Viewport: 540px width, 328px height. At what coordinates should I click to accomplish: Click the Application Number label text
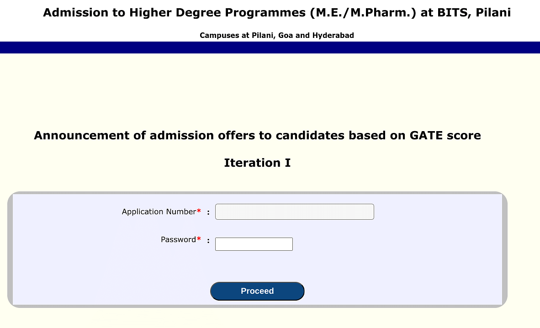point(159,212)
